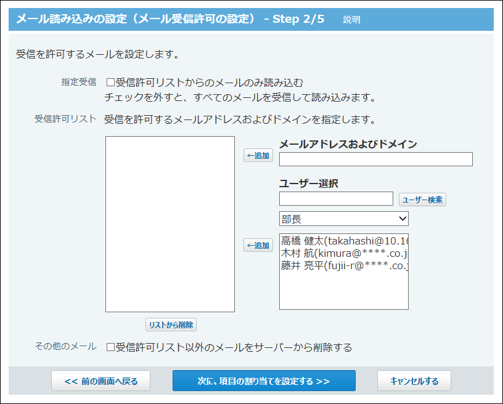
Task: Open the 部長 group dropdown
Action: point(344,219)
